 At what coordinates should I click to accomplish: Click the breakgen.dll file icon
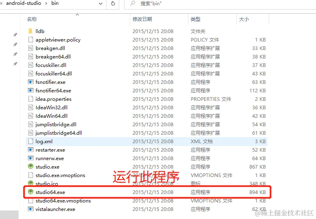30,48
